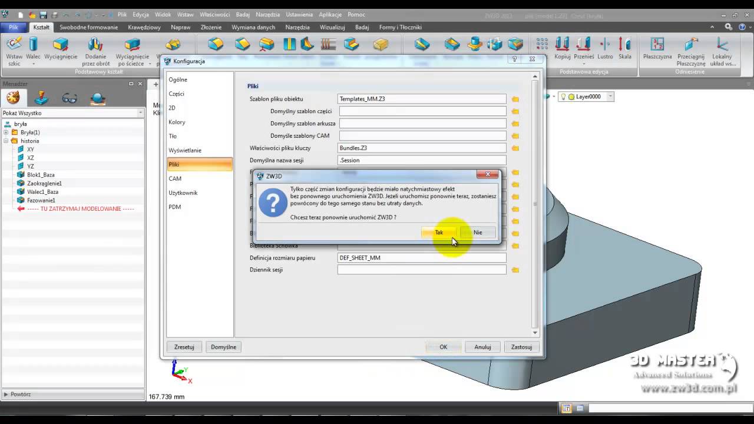This screenshot has height=424, width=754.
Task: Click the Save icon in quick toolbar
Action: 44,15
